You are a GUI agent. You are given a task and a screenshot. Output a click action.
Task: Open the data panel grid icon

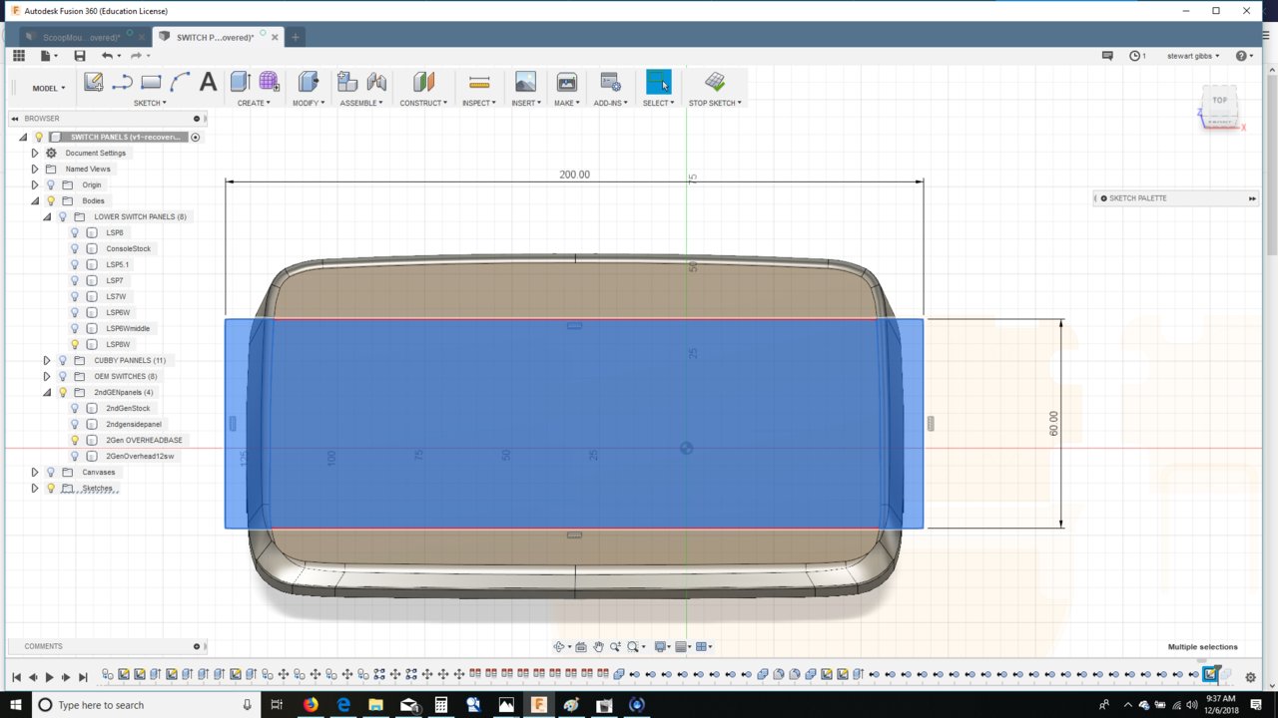click(x=20, y=56)
